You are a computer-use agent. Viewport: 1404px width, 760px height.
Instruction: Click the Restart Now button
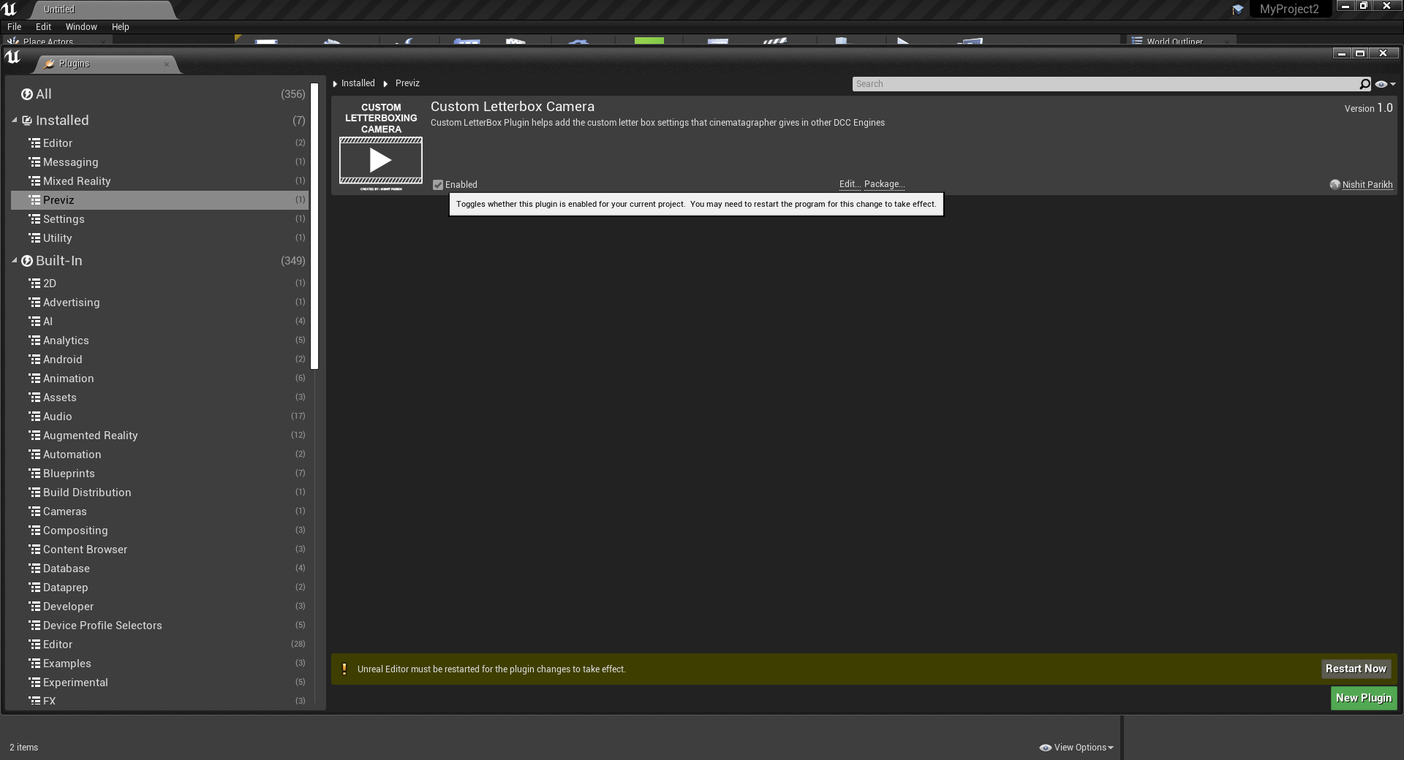[1356, 669]
